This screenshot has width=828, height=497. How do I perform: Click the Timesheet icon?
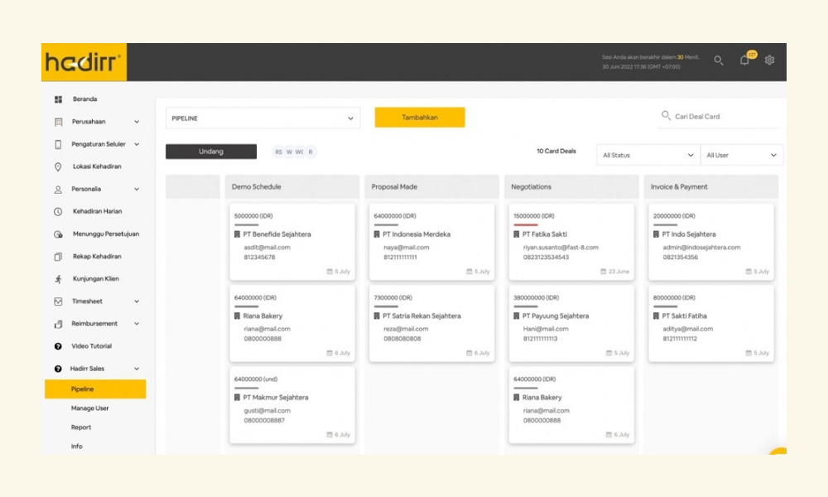(58, 302)
